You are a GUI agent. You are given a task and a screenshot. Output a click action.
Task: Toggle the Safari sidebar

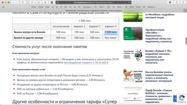pos(23,2)
